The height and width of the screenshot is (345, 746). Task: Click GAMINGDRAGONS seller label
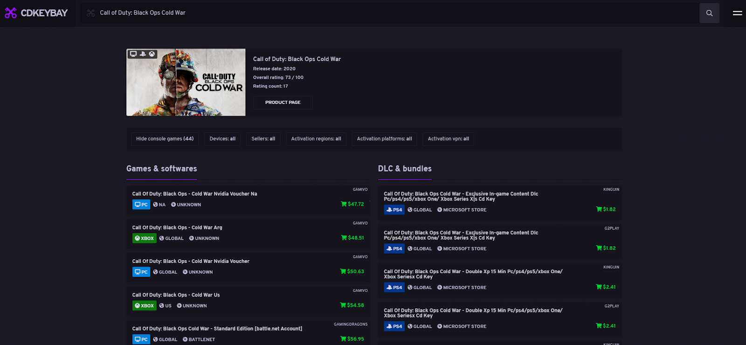pyautogui.click(x=351, y=324)
